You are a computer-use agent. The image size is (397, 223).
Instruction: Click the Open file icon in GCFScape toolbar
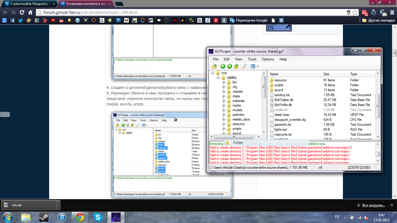click(x=214, y=66)
